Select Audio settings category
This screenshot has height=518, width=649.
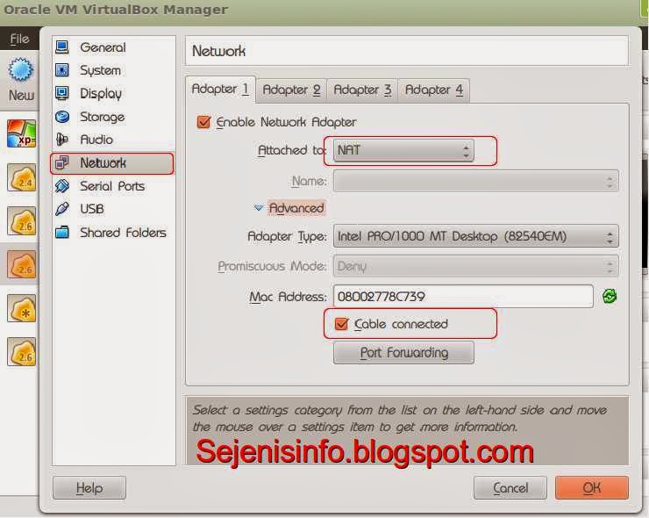(112, 140)
